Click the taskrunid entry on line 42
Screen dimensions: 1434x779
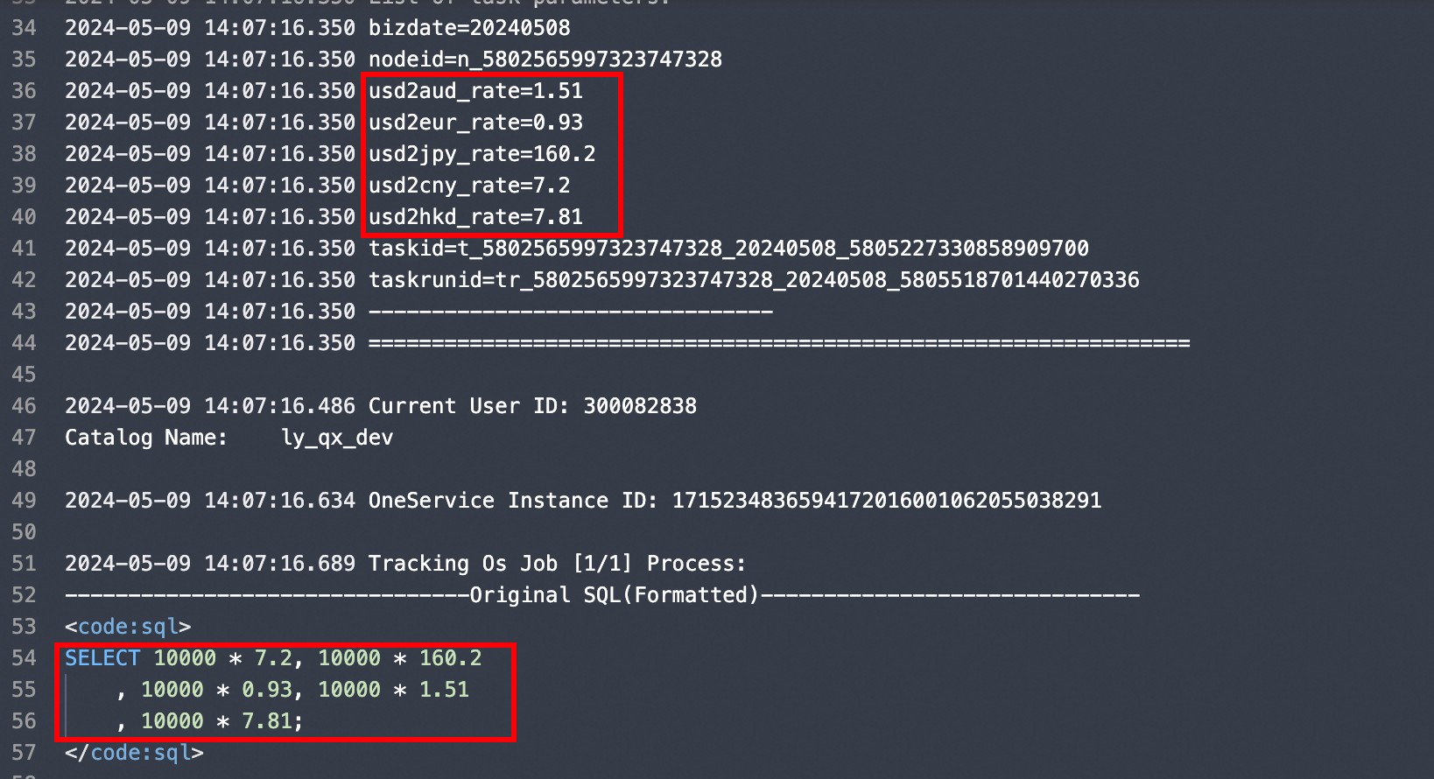tap(754, 280)
